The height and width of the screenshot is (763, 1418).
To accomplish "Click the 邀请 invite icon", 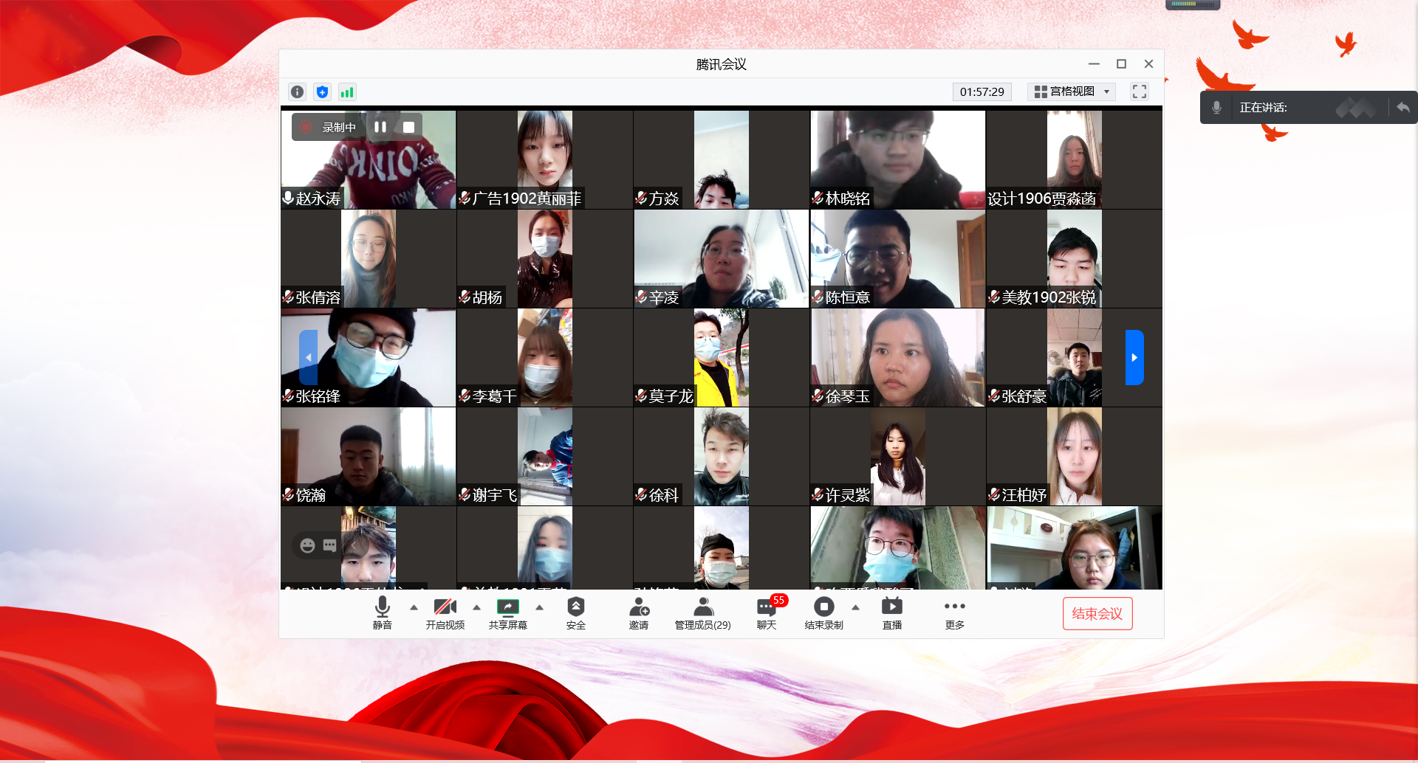I will pos(639,613).
